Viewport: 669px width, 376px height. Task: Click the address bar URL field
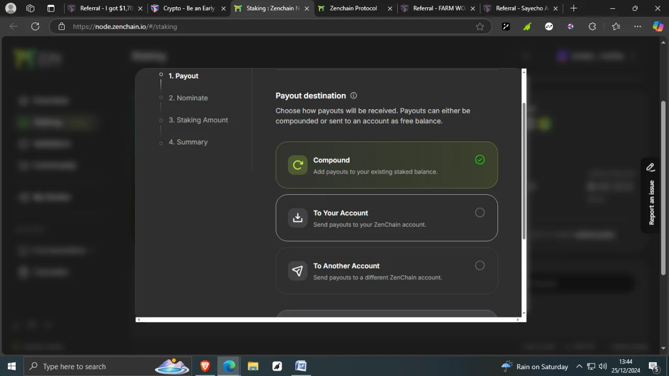coord(271,27)
